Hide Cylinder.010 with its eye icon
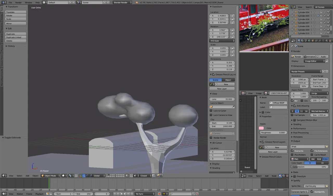Image resolution: width=333 pixels, height=196 pixels. coord(321,33)
